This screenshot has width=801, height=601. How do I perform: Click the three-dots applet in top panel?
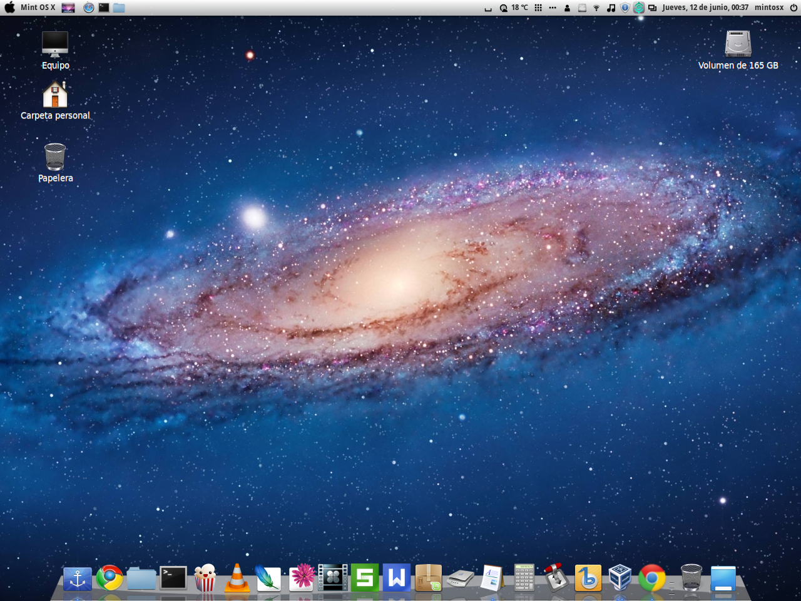[x=553, y=8]
